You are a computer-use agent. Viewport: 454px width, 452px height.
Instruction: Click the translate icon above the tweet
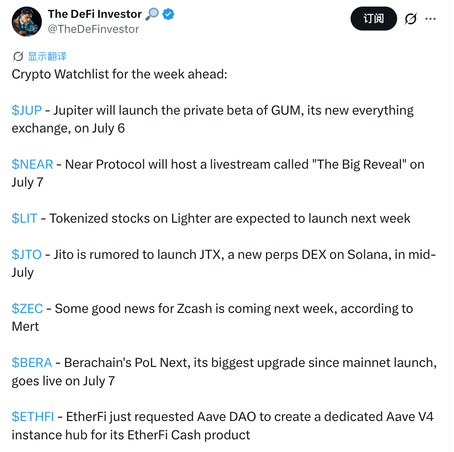pos(18,56)
